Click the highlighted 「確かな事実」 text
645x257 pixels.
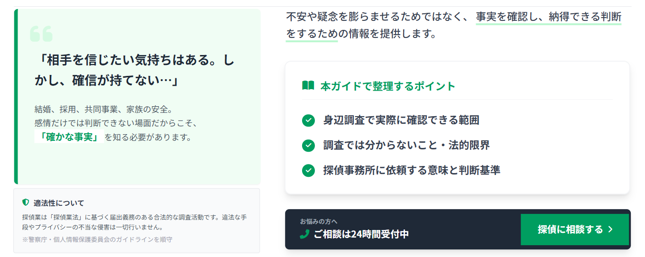click(69, 138)
